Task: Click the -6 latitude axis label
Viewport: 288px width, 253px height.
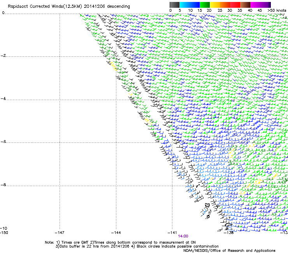Action: point(3,142)
